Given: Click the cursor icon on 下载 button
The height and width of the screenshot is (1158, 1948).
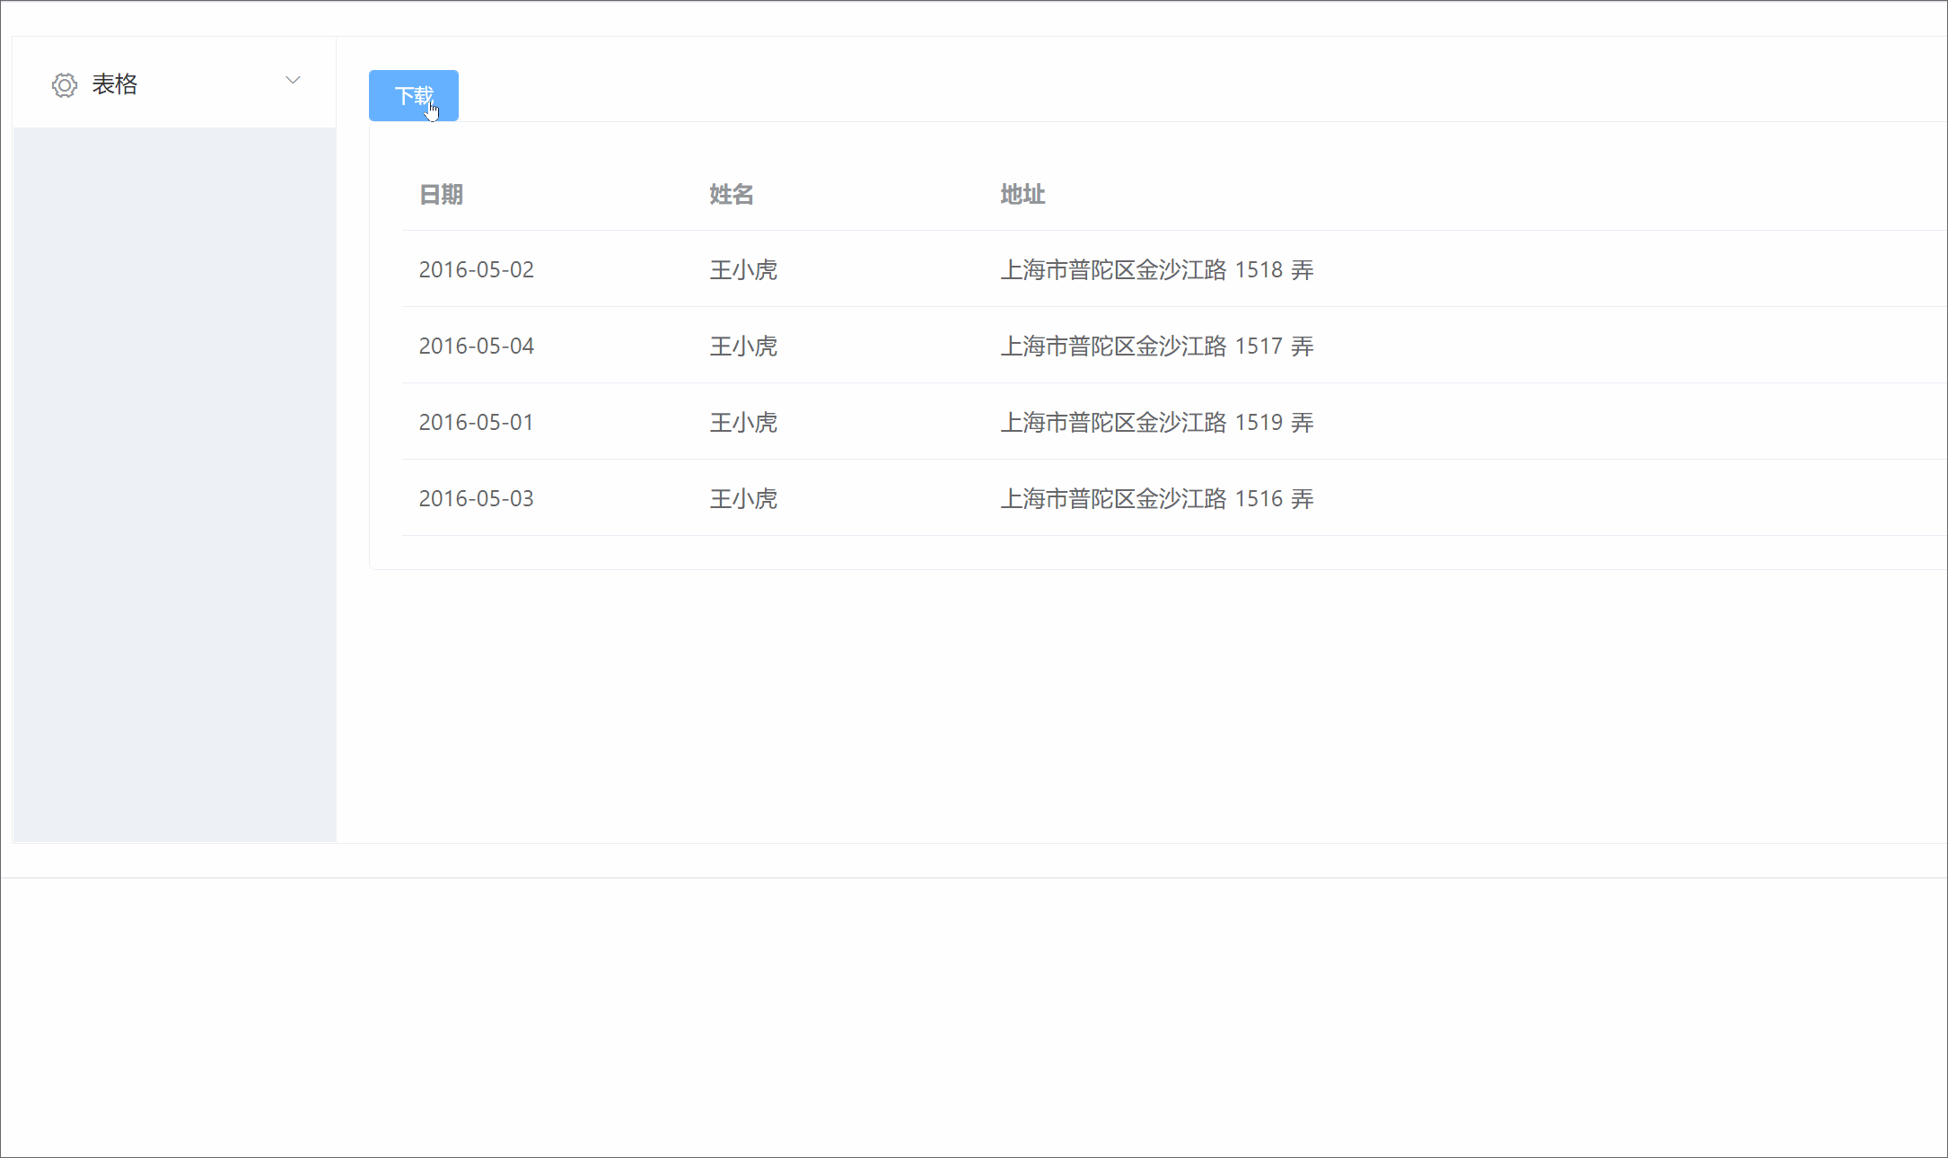Looking at the screenshot, I should click(x=432, y=110).
